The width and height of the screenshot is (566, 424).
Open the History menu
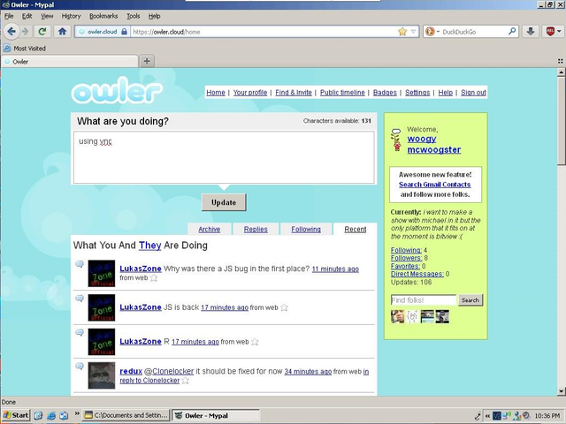pos(71,16)
